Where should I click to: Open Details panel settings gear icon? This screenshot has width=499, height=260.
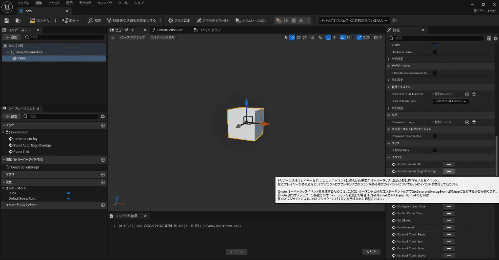point(496,38)
